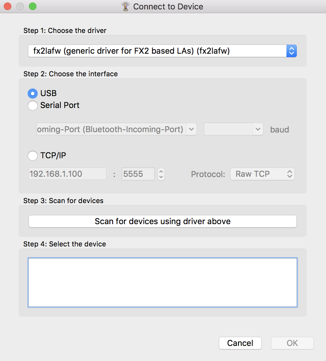326x361 pixels.
Task: Click the 5555 port number field
Action: pyautogui.click(x=138, y=174)
